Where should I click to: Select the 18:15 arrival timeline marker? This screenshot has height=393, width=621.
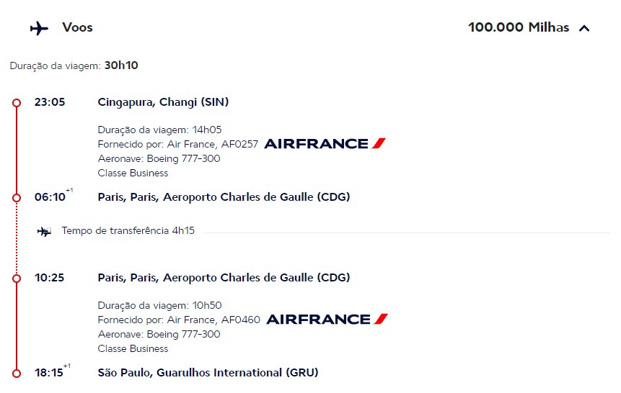17,374
